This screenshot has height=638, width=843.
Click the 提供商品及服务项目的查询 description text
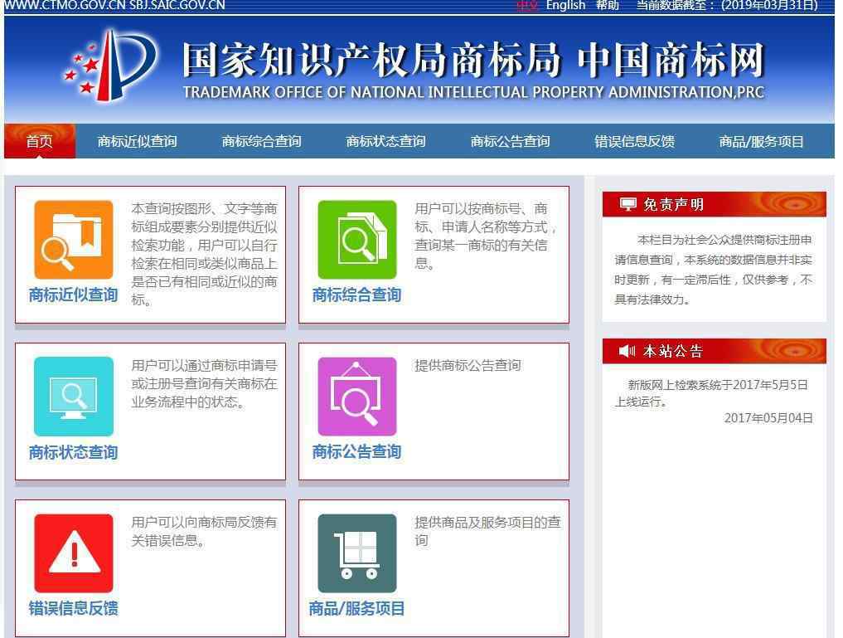click(487, 532)
